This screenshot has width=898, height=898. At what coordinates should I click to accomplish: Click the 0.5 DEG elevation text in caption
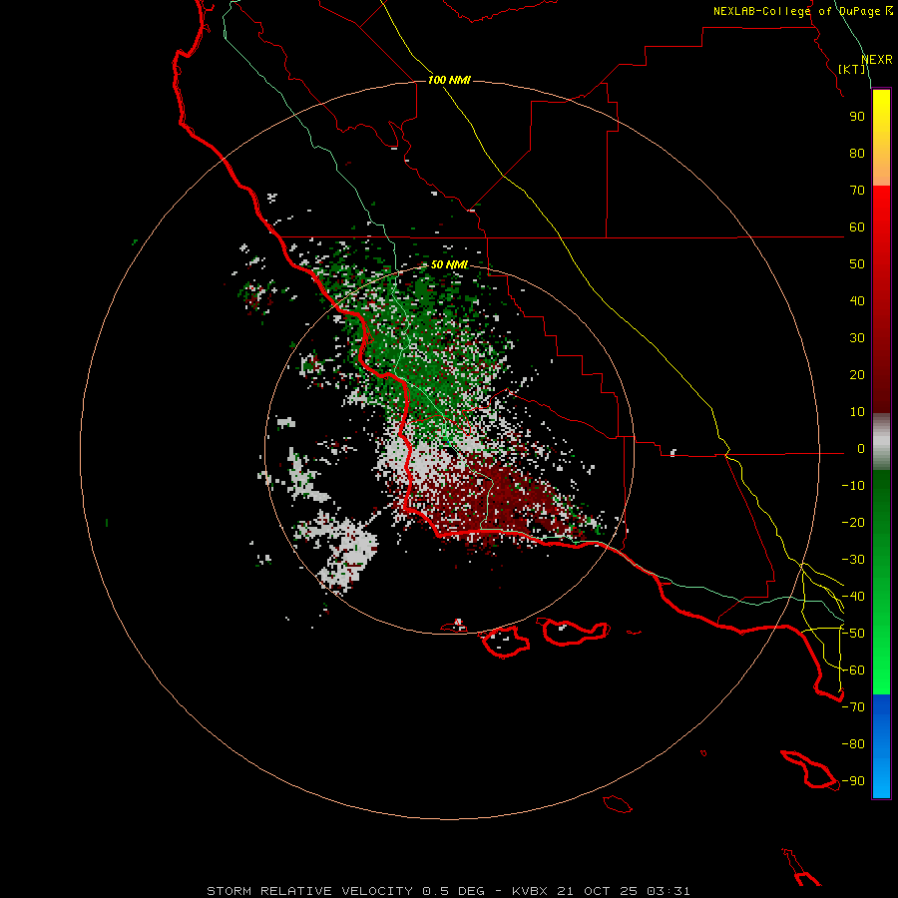click(454, 891)
